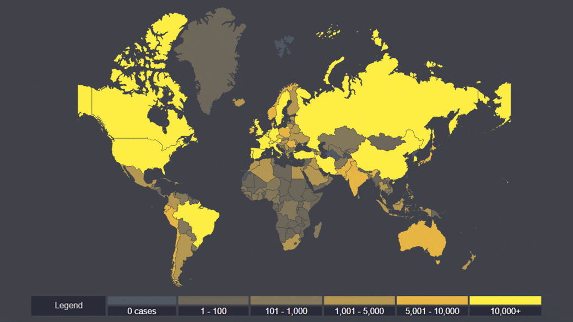The image size is (573, 322).
Task: Click the '101 - 1,000' legend color swatch
Action: coord(286,301)
